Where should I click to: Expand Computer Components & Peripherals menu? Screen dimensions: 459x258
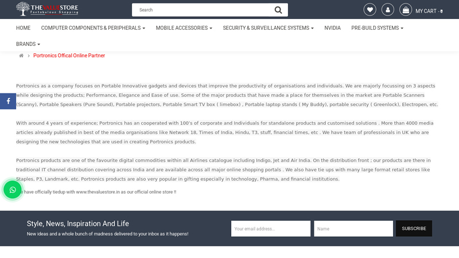(93, 28)
